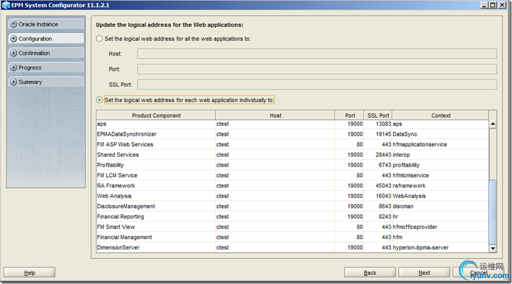Click the 'discman' context cell
This screenshot has height=284, width=512.
coord(440,206)
